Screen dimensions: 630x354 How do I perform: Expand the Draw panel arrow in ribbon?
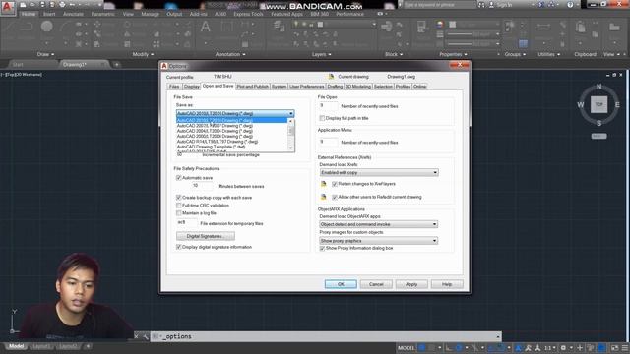(x=52, y=55)
